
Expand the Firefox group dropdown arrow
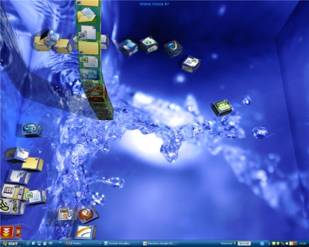tap(101, 243)
